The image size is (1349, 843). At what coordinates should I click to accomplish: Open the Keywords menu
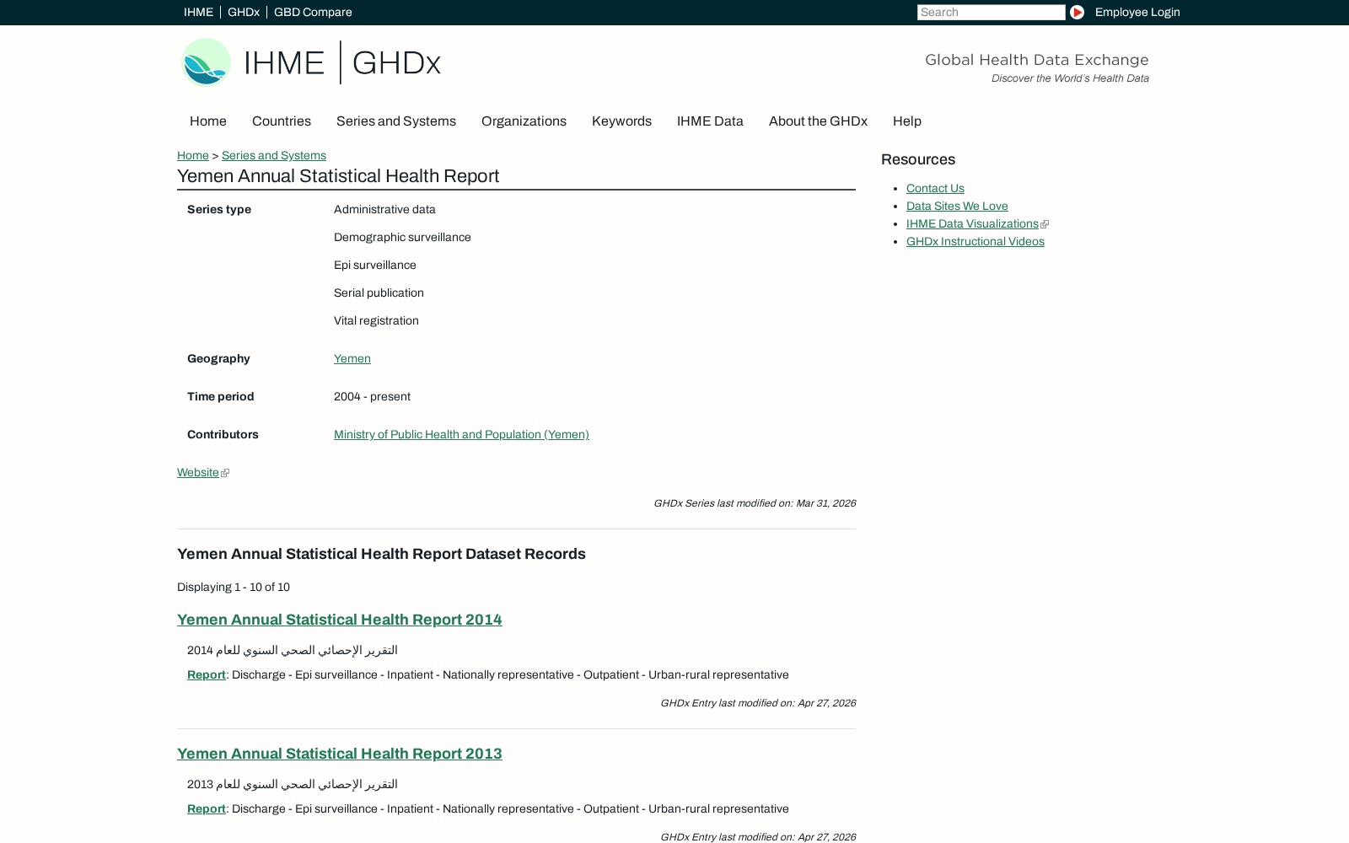click(621, 121)
